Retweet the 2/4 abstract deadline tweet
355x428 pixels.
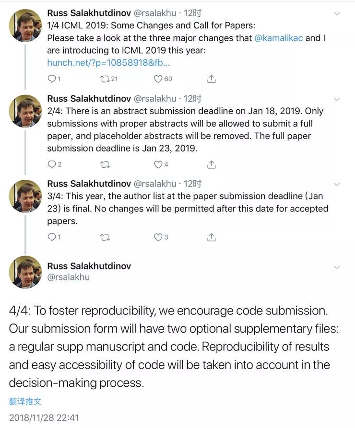(105, 164)
